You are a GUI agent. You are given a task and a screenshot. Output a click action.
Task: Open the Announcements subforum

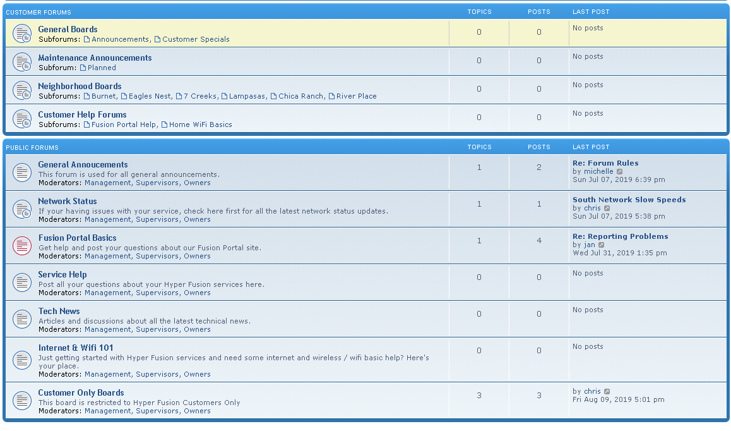point(121,39)
